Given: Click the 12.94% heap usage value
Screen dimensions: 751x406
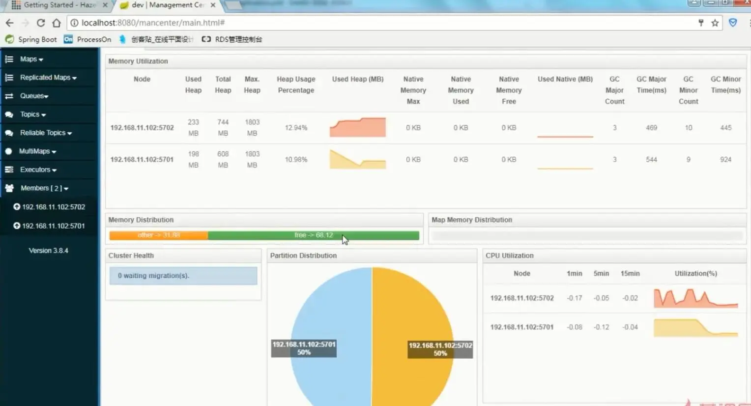Looking at the screenshot, I should [x=296, y=128].
